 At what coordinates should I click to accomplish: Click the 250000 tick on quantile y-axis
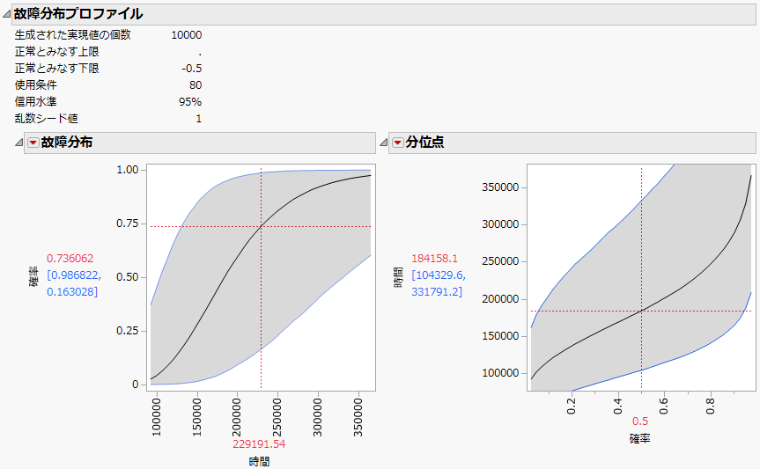click(x=500, y=261)
